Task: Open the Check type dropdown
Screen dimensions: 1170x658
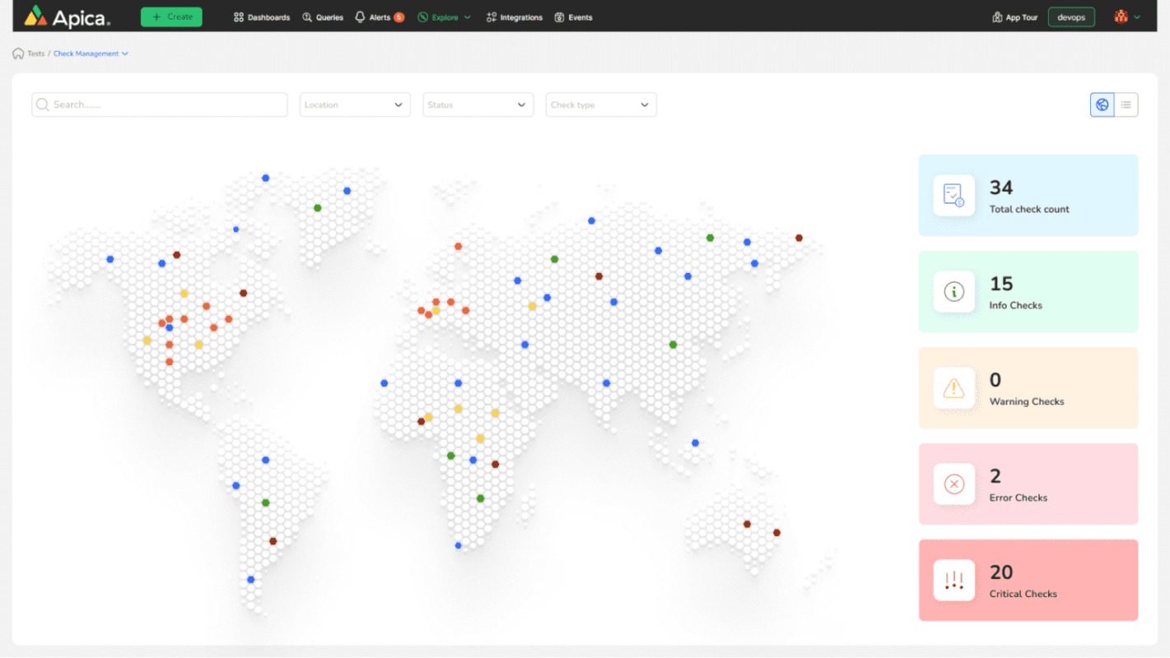Action: pos(601,104)
